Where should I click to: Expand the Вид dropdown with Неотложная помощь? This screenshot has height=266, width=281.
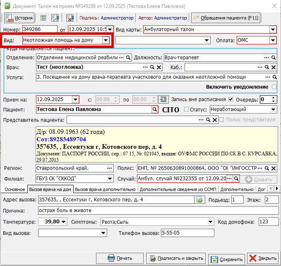(106, 40)
